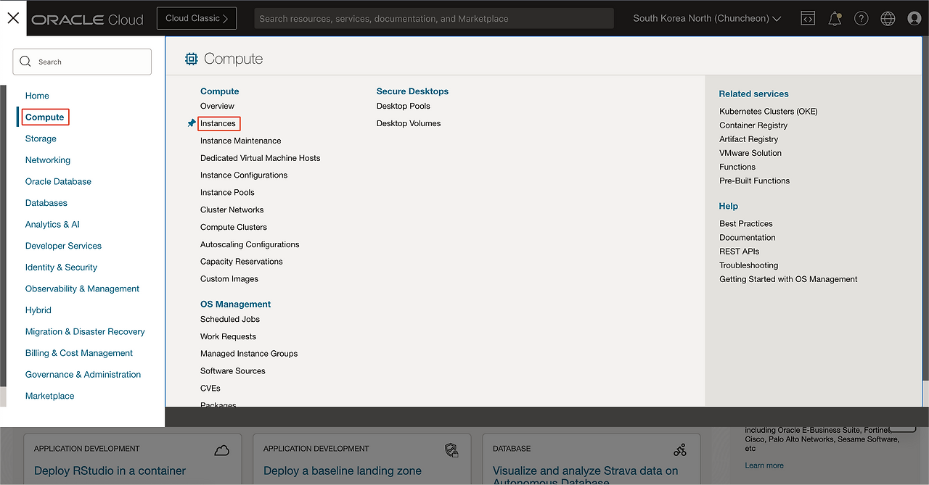Open the Instances link under Compute

218,123
